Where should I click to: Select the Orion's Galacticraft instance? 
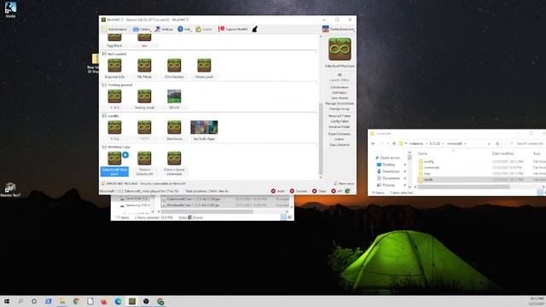pos(144,164)
